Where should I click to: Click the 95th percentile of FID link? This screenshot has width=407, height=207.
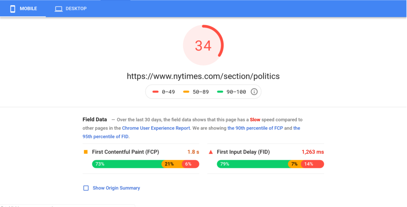point(105,136)
